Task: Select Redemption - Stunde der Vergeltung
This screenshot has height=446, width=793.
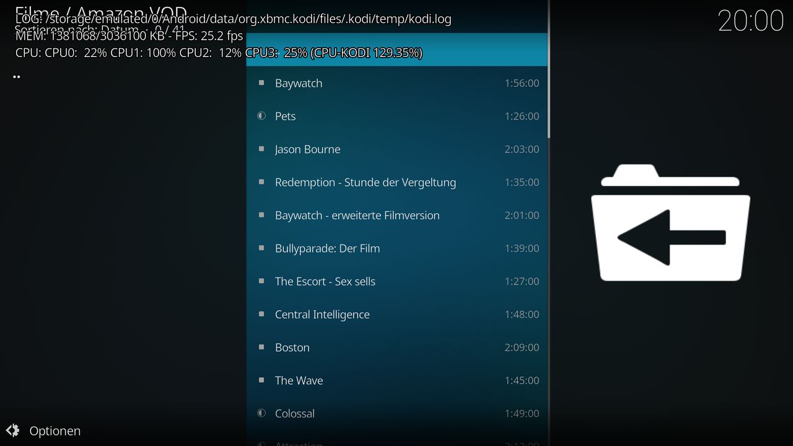Action: point(366,182)
